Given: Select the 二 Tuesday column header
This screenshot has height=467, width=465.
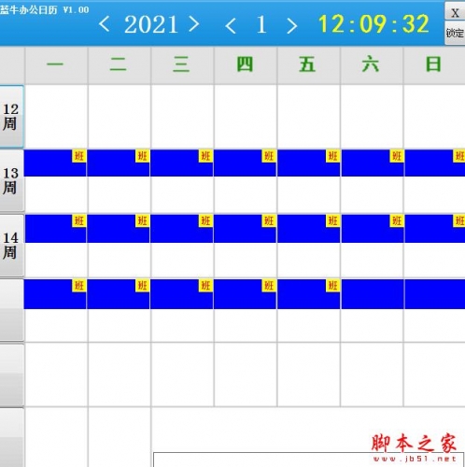Looking at the screenshot, I should click(x=120, y=65).
